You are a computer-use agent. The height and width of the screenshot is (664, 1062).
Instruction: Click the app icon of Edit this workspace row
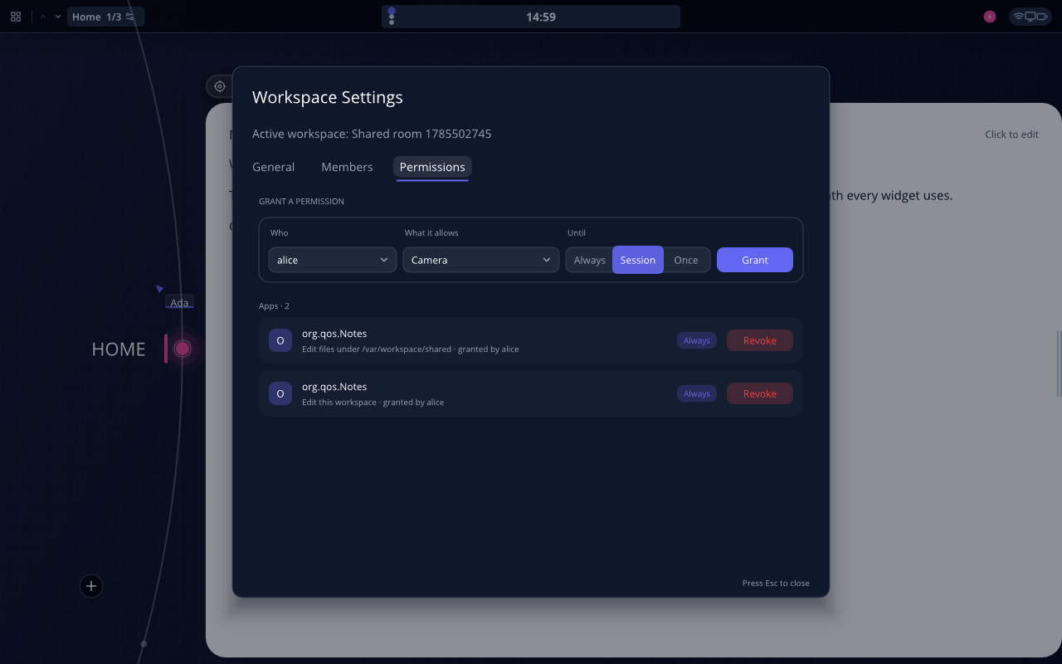(x=280, y=393)
